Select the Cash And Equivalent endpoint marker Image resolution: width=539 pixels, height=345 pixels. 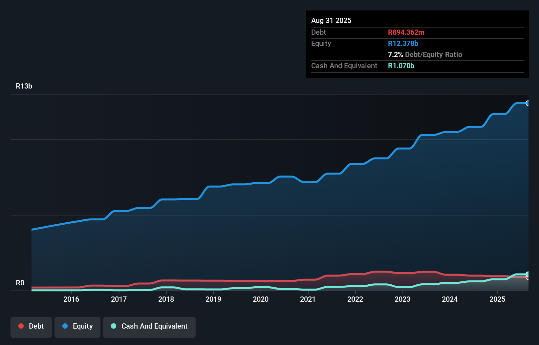(x=528, y=274)
